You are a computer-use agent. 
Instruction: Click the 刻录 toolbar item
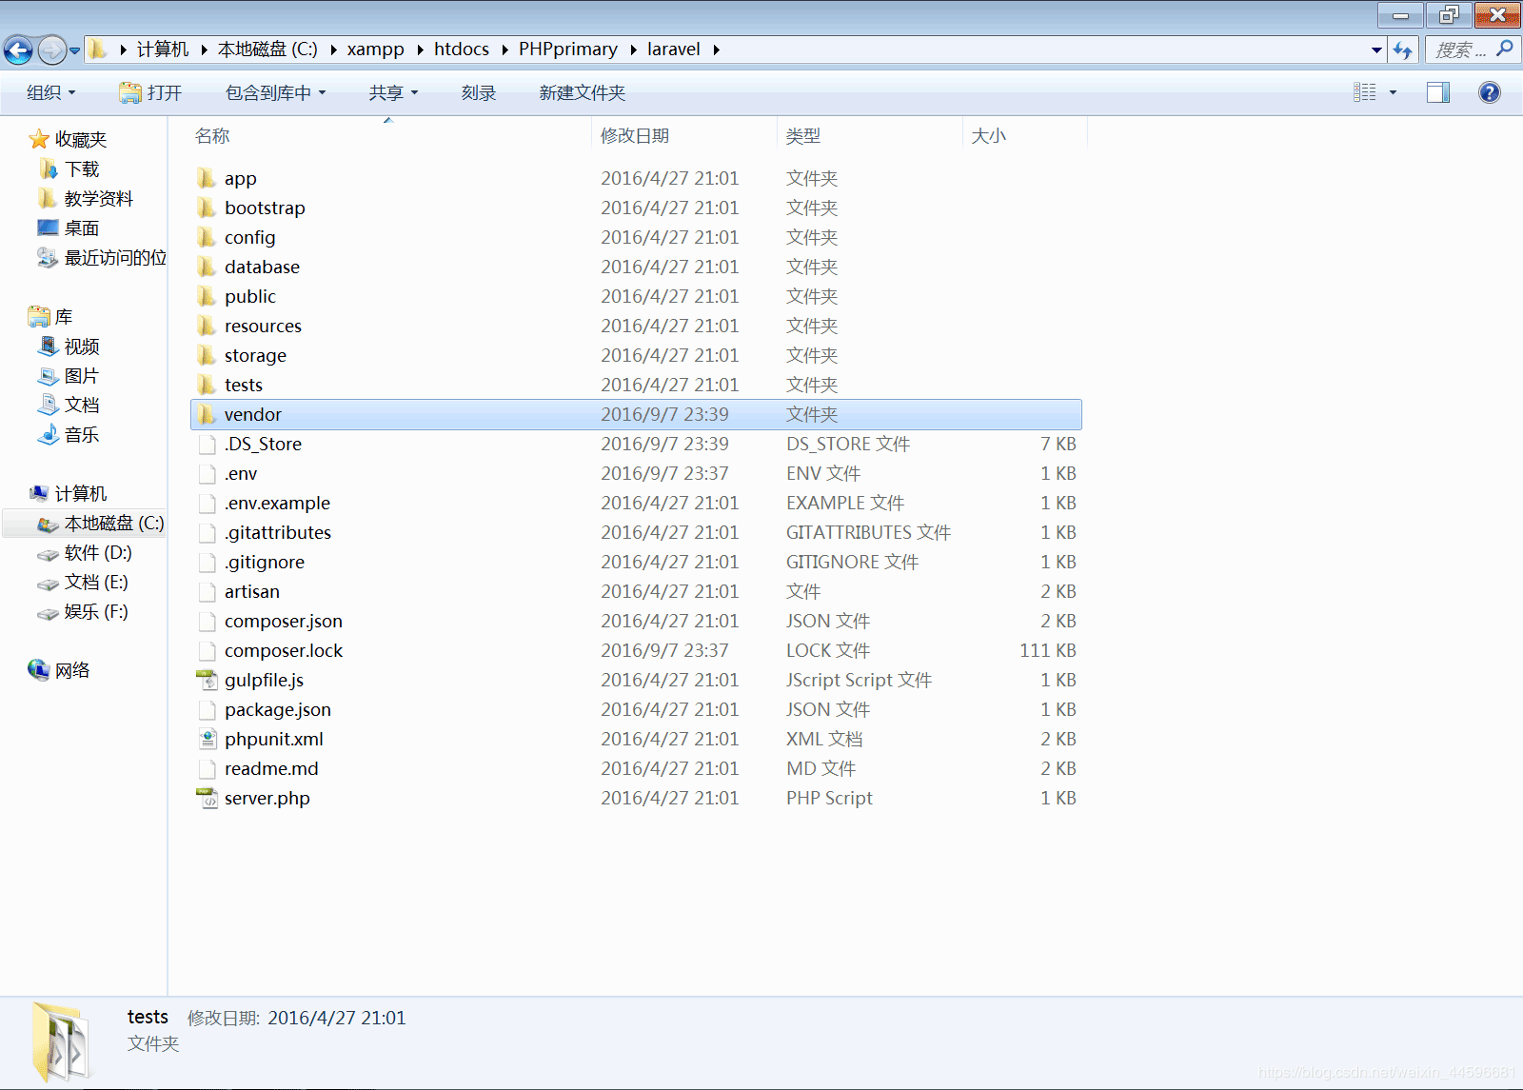coord(478,92)
